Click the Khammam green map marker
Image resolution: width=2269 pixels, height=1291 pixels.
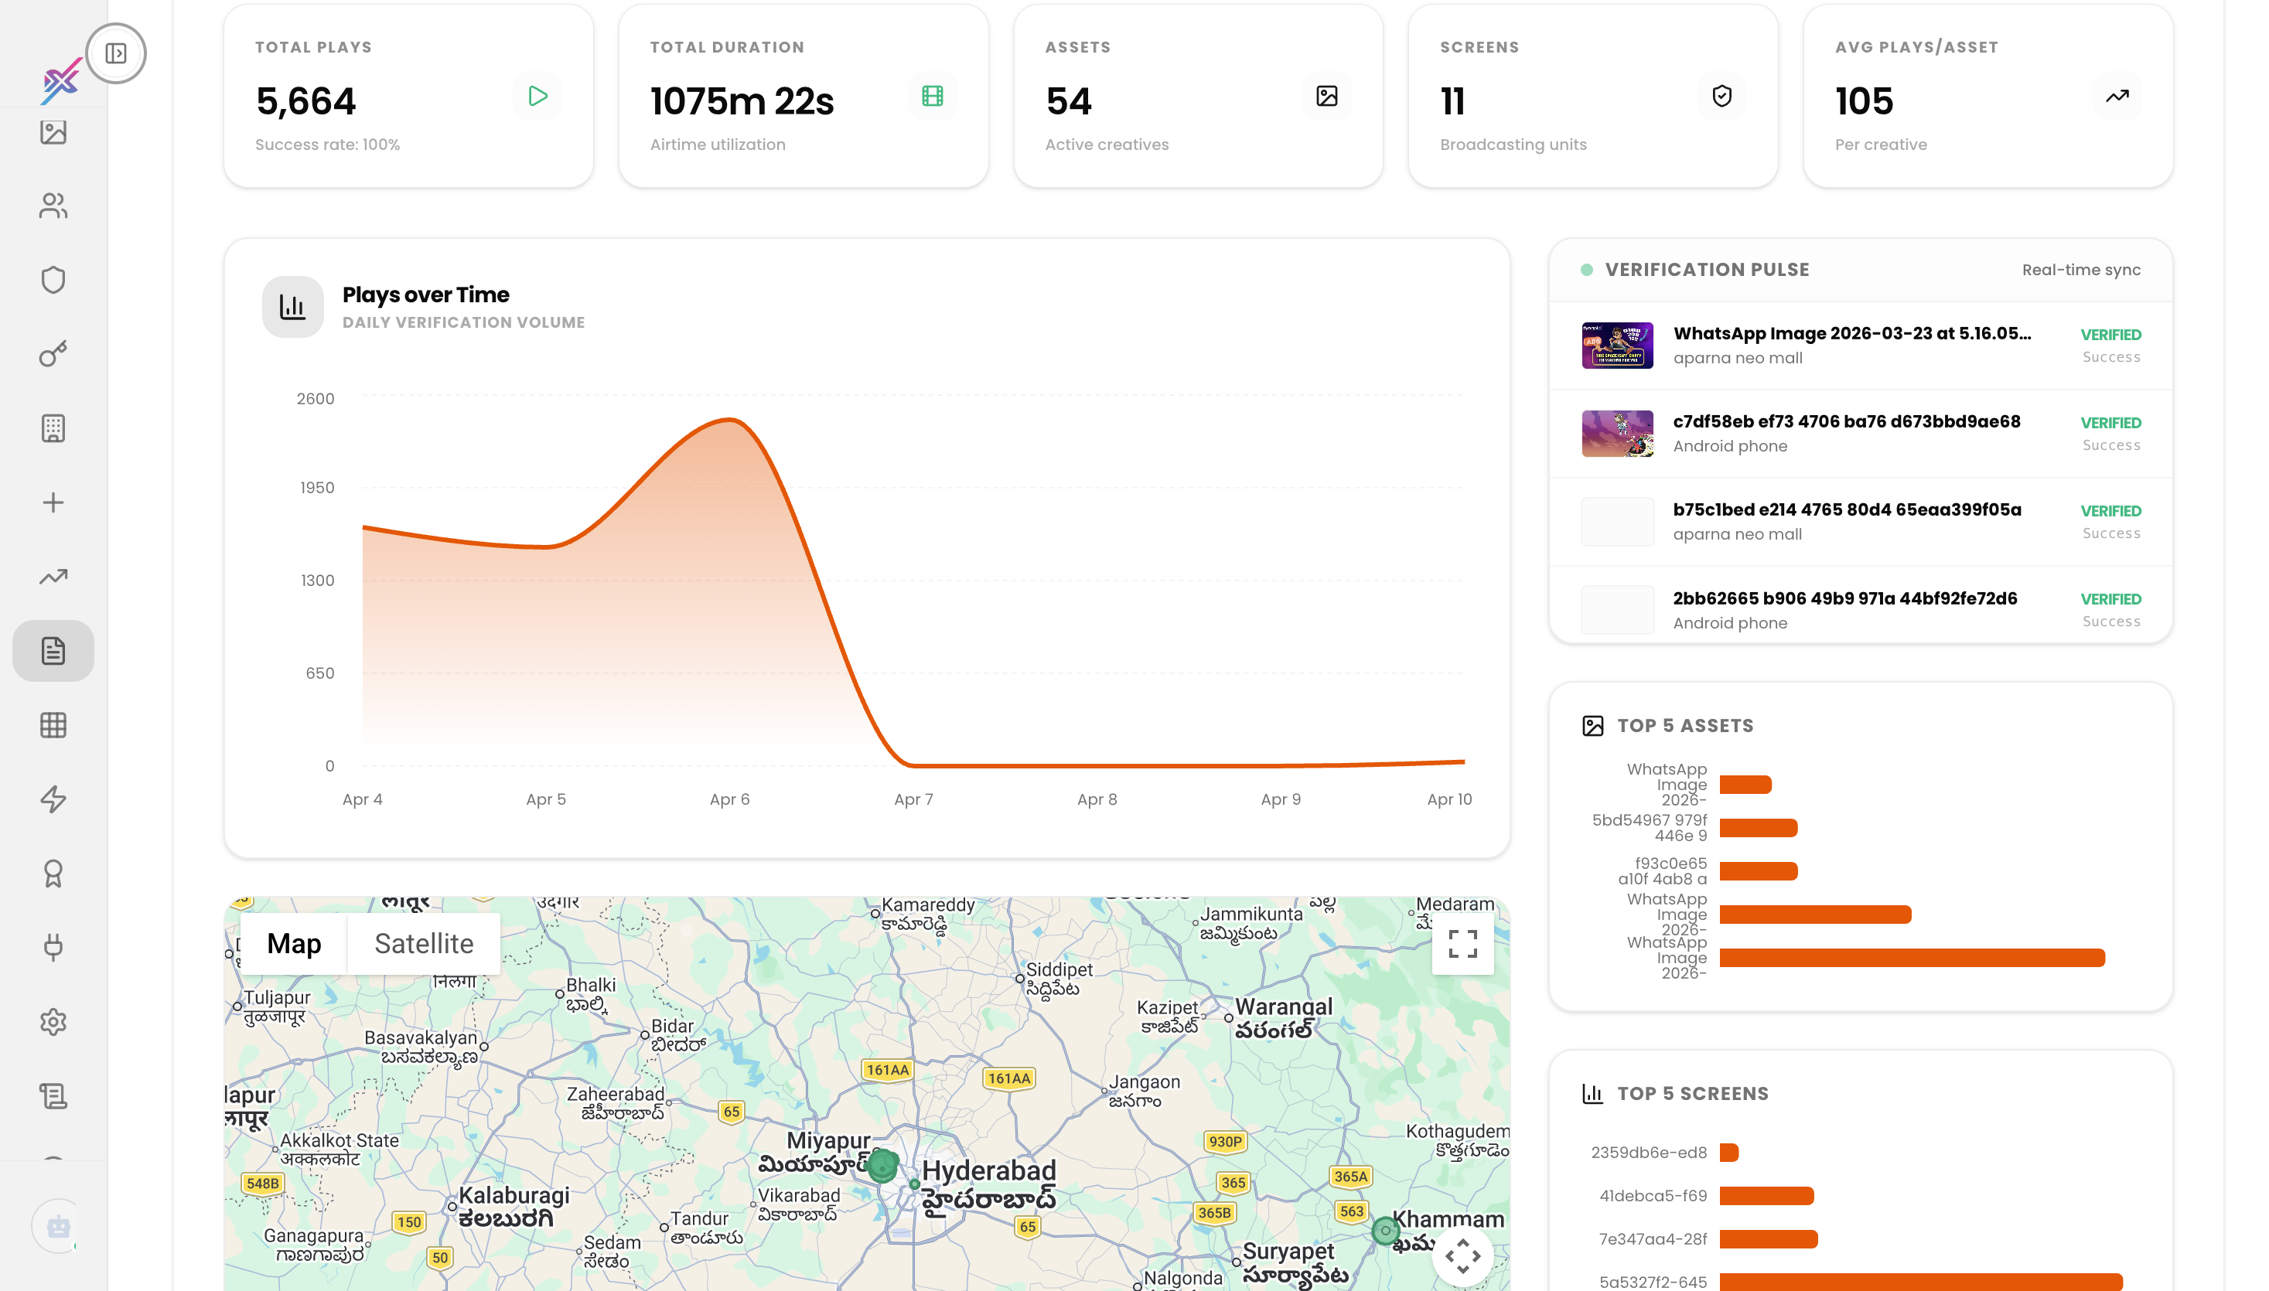coord(1386,1231)
